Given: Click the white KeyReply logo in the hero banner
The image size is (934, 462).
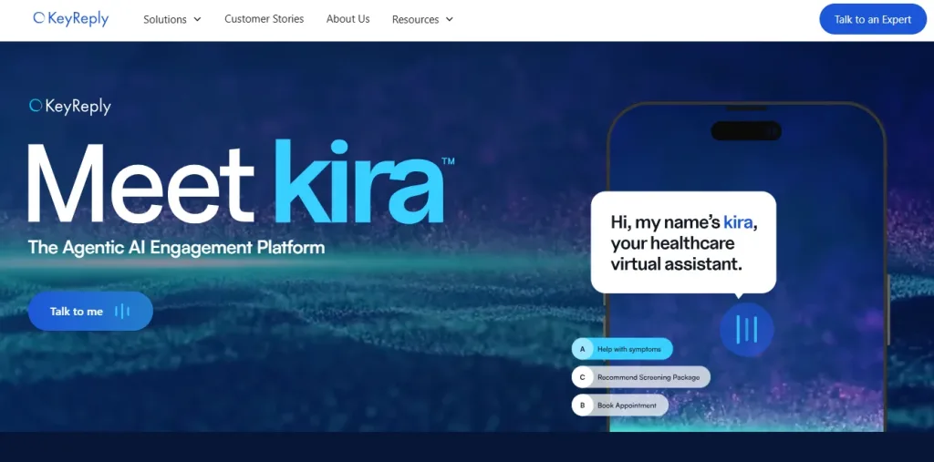Looking at the screenshot, I should point(70,107).
